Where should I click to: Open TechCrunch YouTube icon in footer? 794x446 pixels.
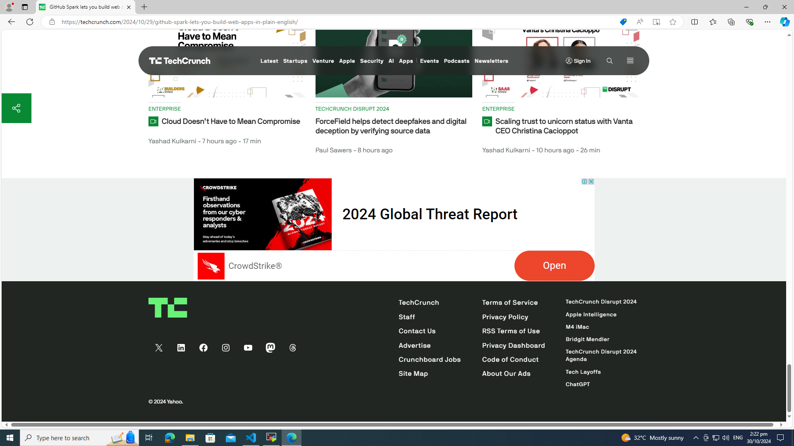point(248,348)
